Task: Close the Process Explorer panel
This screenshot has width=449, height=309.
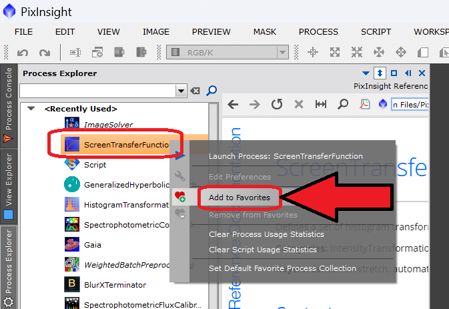Action: pos(422,73)
